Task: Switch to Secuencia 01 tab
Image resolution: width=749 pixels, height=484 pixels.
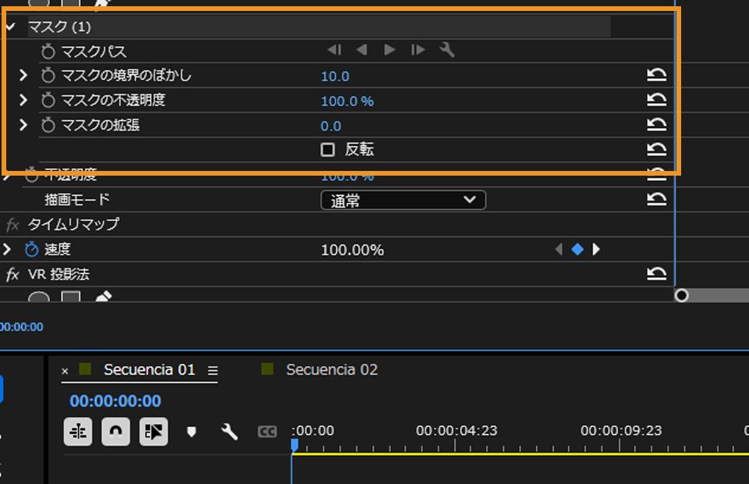Action: click(150, 370)
